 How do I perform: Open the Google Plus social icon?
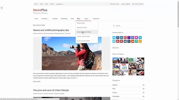[125, 37]
